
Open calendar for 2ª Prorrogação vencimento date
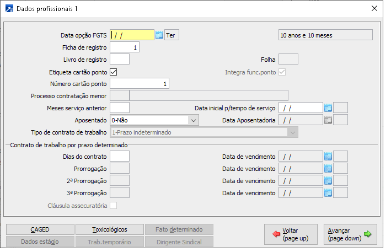pyautogui.click(x=328, y=180)
